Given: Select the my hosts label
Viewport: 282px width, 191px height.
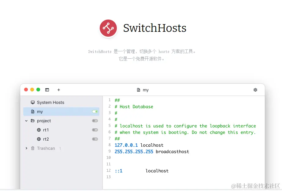Looking at the screenshot, I should [x=40, y=112].
